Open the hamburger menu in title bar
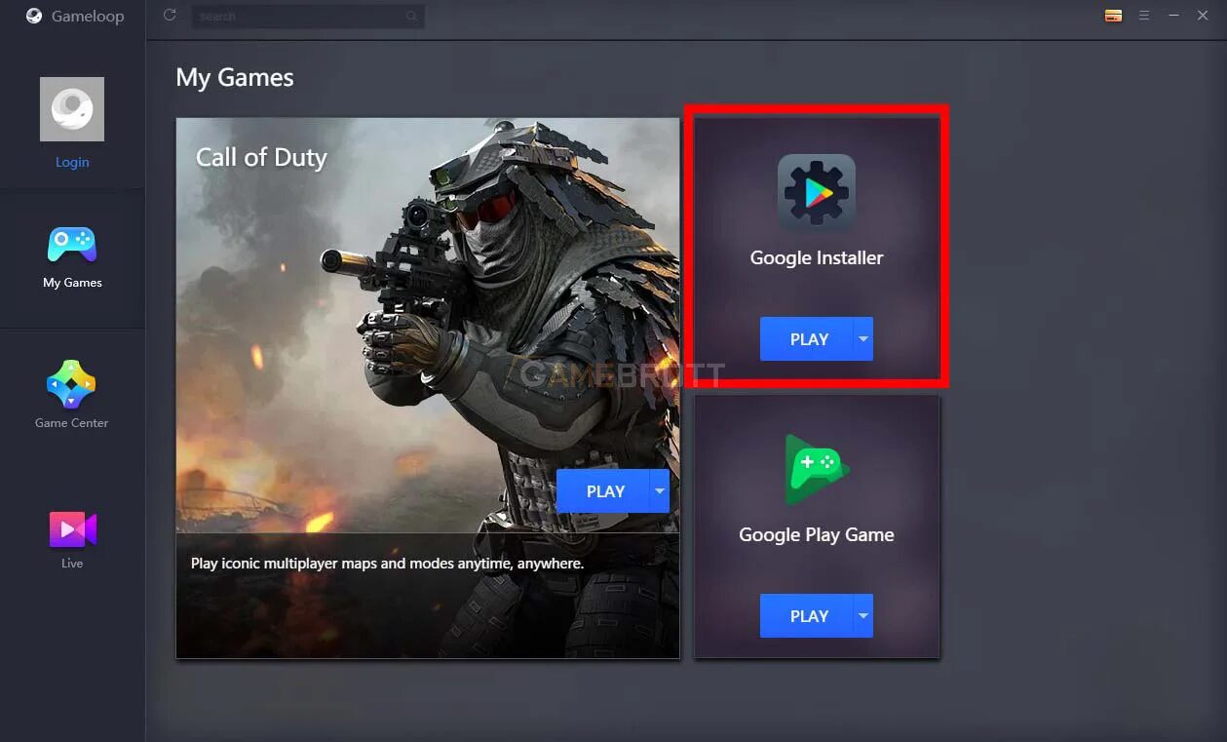Viewport: 1227px width, 742px height. [x=1144, y=16]
